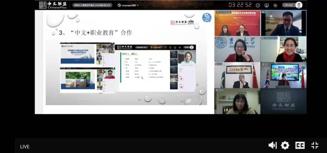327x153 pixels.
Task: Exit fullscreen using the shrink icon
Action: coord(315,145)
